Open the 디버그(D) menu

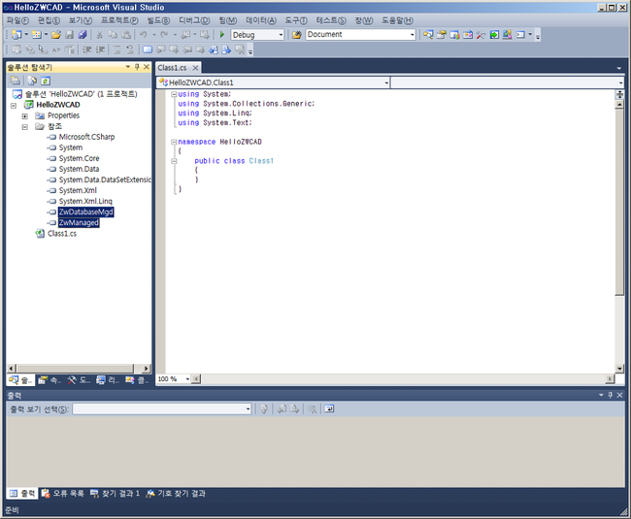(194, 20)
